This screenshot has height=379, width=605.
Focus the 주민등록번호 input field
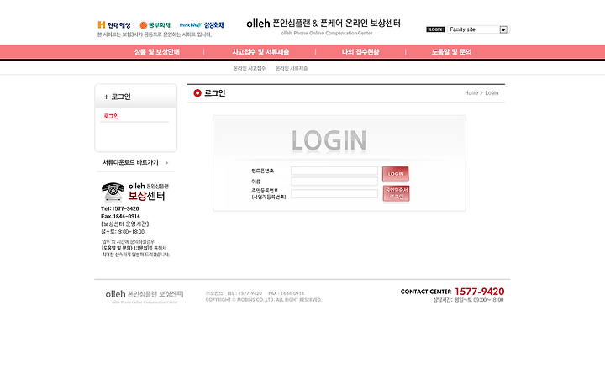334,194
